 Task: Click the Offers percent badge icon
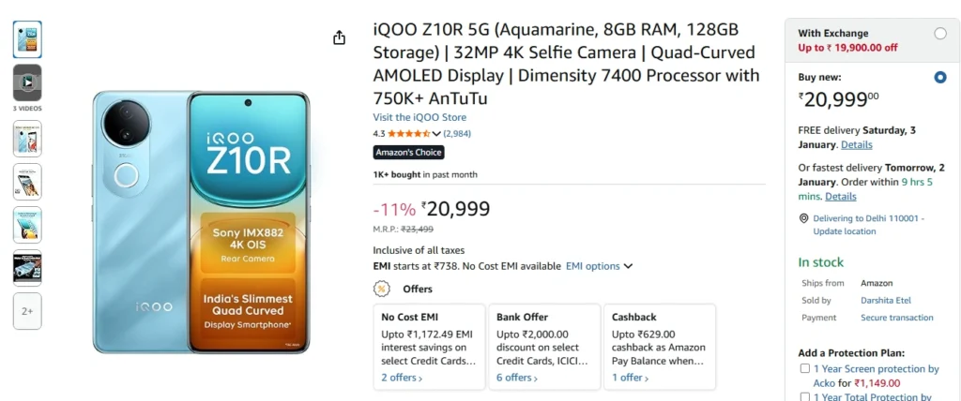382,289
